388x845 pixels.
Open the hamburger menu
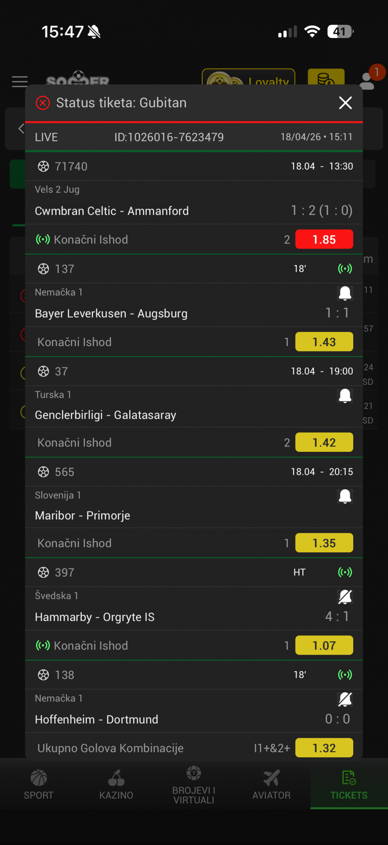[20, 81]
